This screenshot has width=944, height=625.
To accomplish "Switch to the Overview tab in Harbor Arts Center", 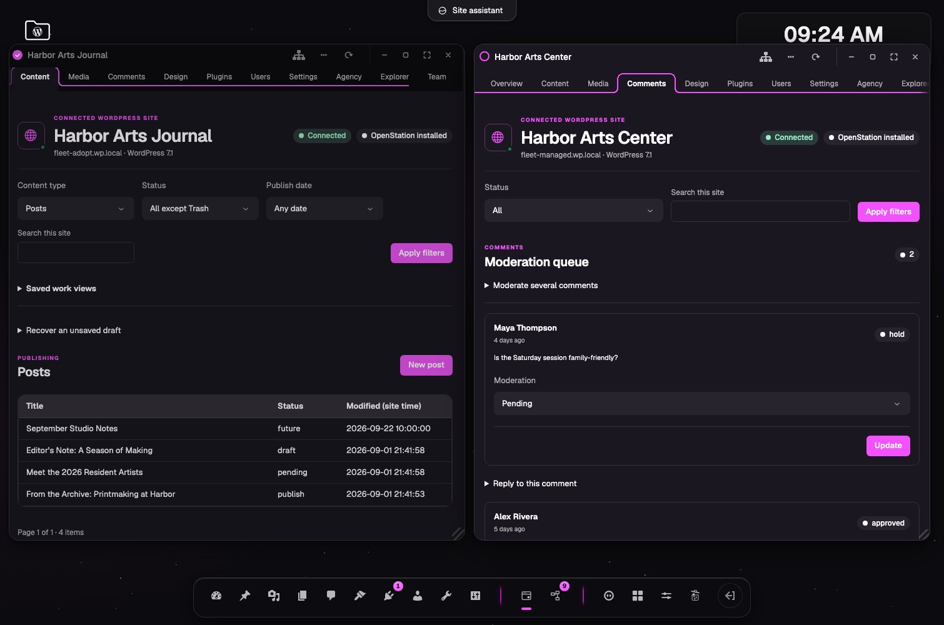I will 506,84.
